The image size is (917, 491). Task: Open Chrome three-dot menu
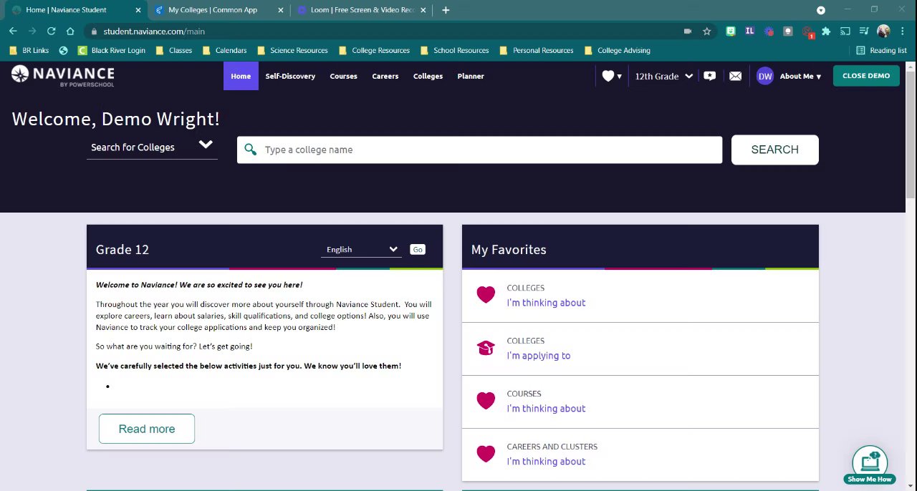(903, 31)
